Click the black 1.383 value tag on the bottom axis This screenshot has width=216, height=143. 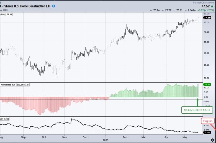tap(207, 132)
